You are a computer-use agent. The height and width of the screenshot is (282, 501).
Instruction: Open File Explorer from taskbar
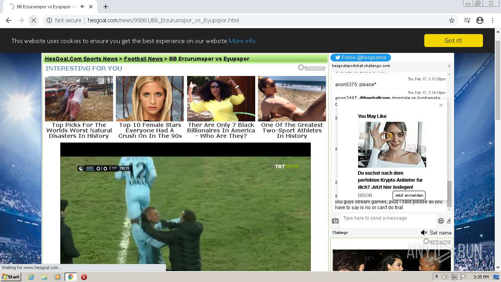44,277
